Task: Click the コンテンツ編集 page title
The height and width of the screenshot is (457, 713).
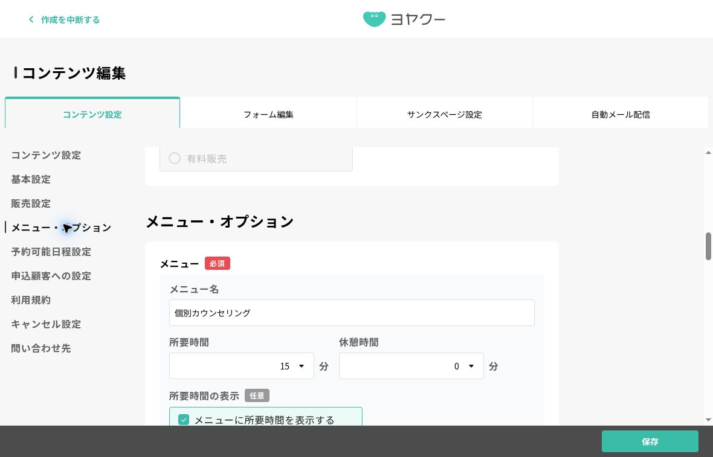Action: click(74, 72)
